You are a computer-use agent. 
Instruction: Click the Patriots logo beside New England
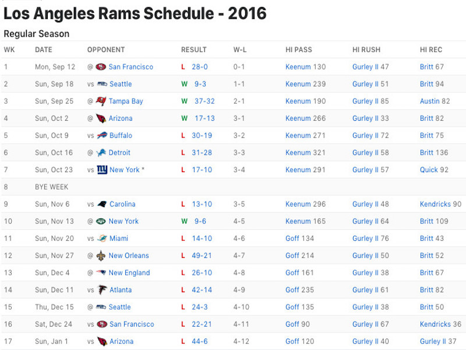coord(101,272)
